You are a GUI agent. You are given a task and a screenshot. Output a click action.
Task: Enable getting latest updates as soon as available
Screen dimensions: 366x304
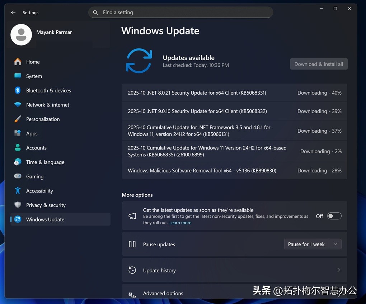[334, 216]
